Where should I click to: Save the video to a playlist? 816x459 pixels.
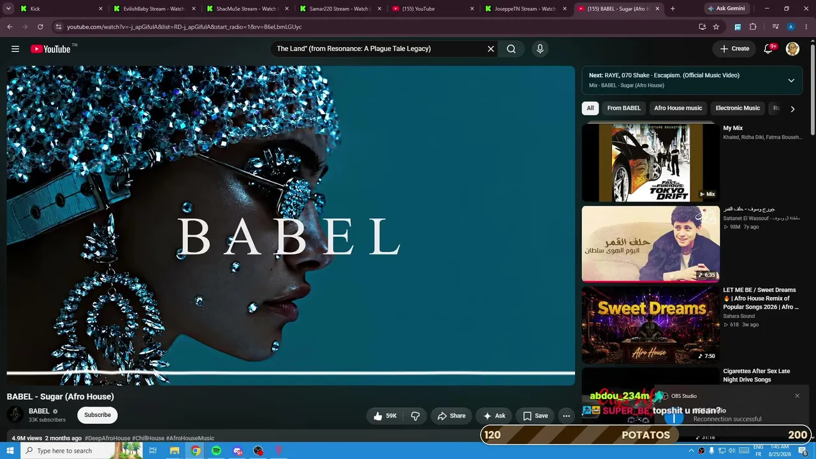(x=535, y=416)
